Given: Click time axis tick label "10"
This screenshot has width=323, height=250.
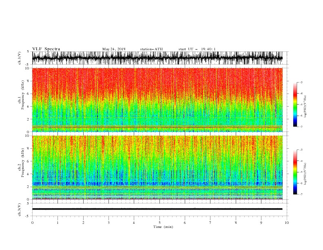Looking at the screenshot, I should [x=287, y=223].
